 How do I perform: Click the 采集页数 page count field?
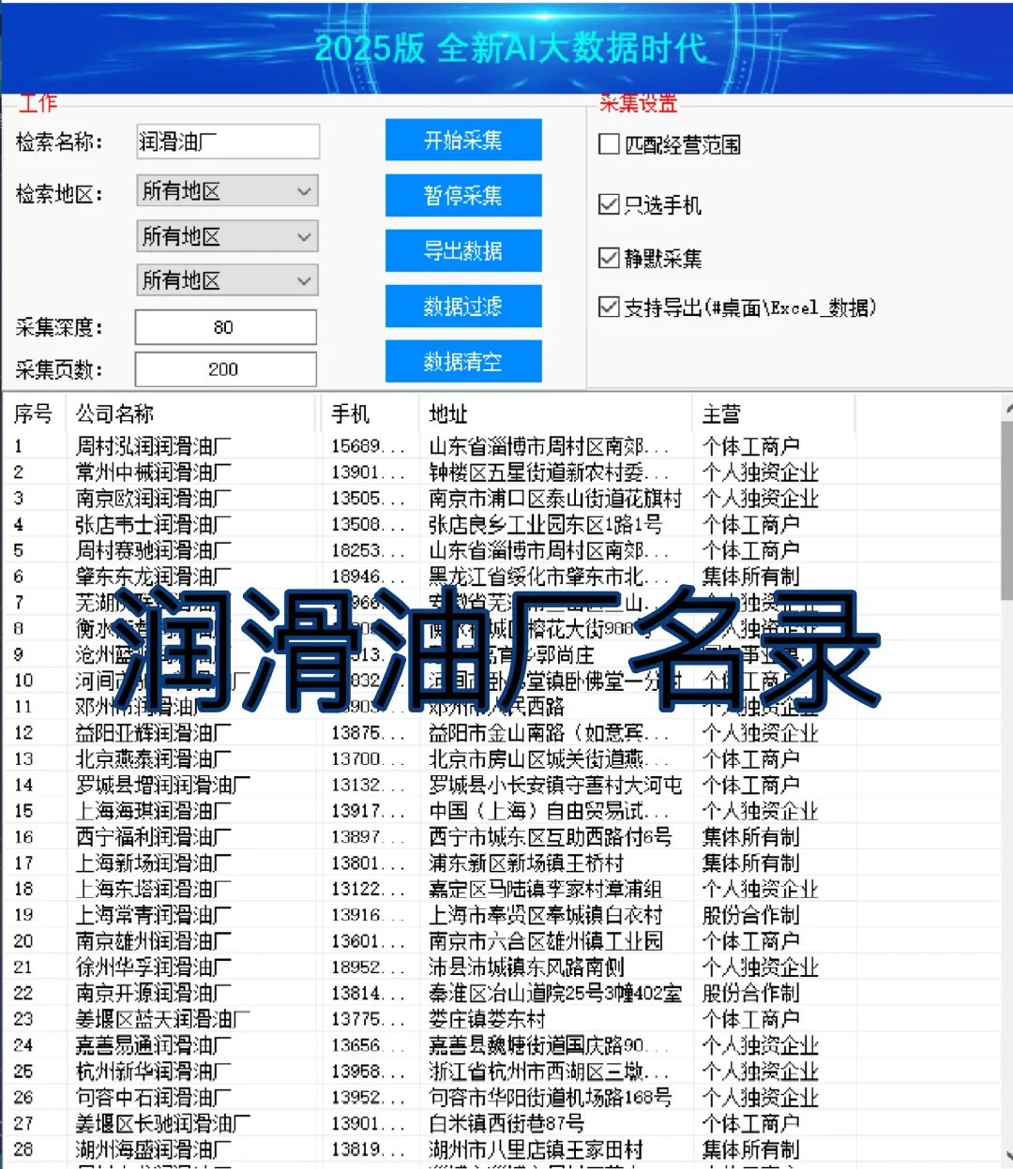tap(225, 368)
